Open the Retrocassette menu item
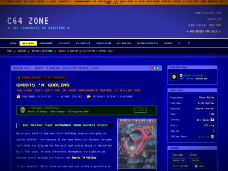Screen dimensions: 228x171 coord(148,43)
